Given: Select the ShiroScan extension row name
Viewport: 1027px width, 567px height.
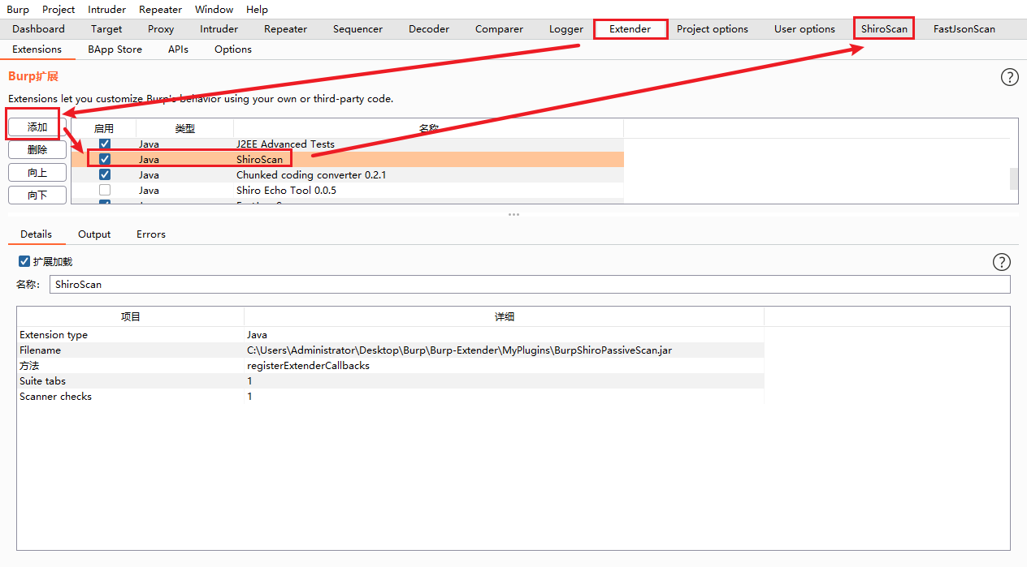Looking at the screenshot, I should pyautogui.click(x=260, y=160).
